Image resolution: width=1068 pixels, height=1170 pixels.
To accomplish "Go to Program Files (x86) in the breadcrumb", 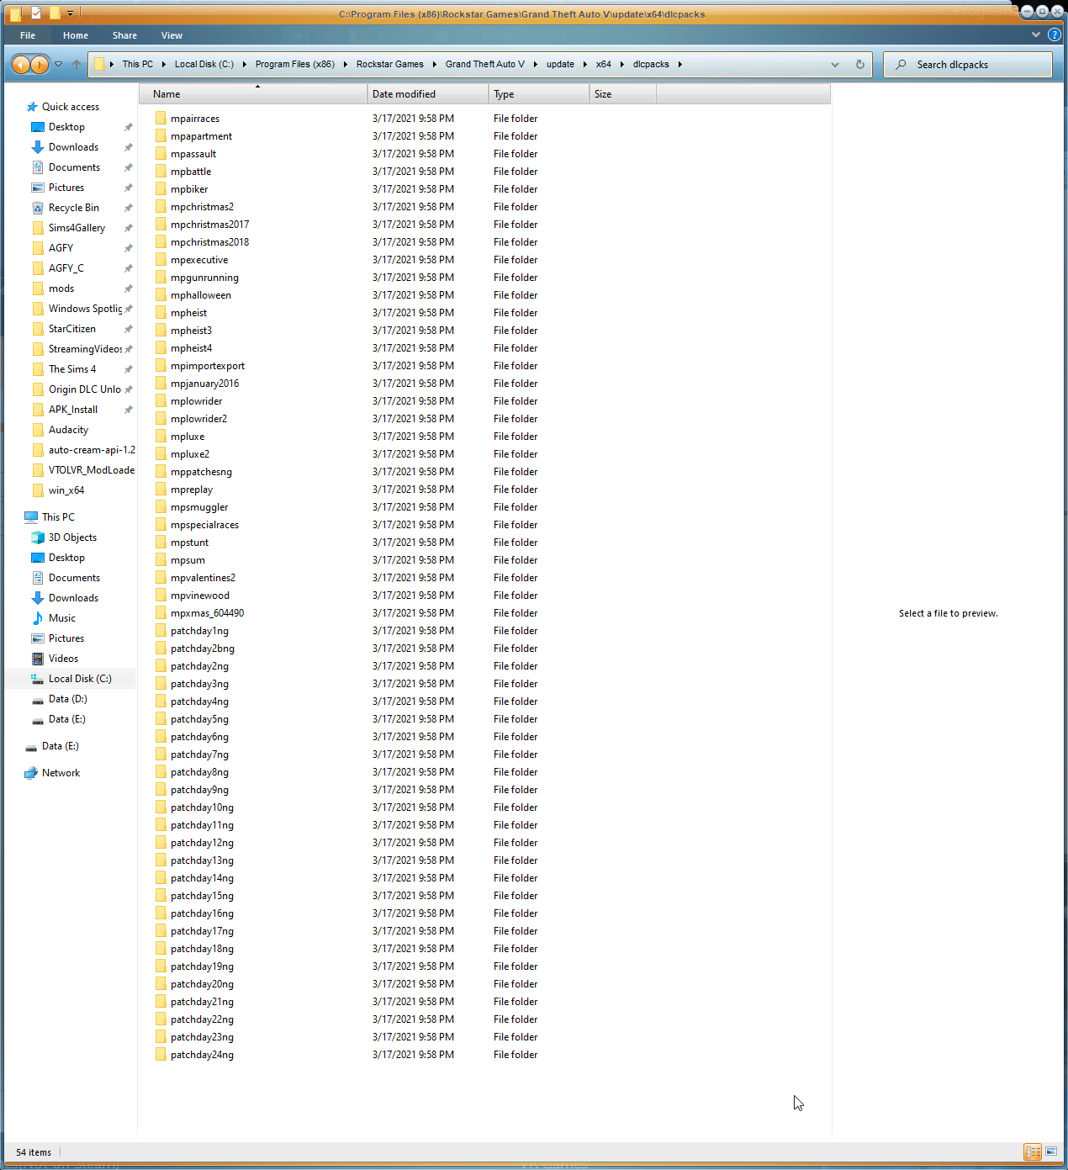I will pos(295,65).
